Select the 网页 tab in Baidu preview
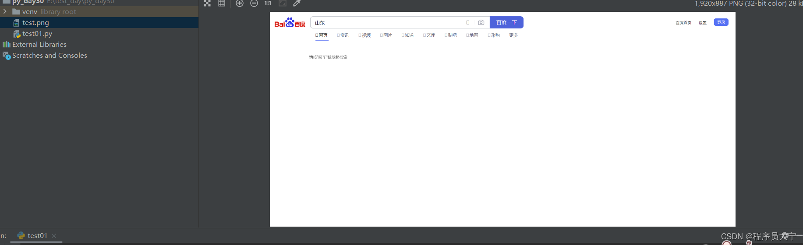 [322, 35]
